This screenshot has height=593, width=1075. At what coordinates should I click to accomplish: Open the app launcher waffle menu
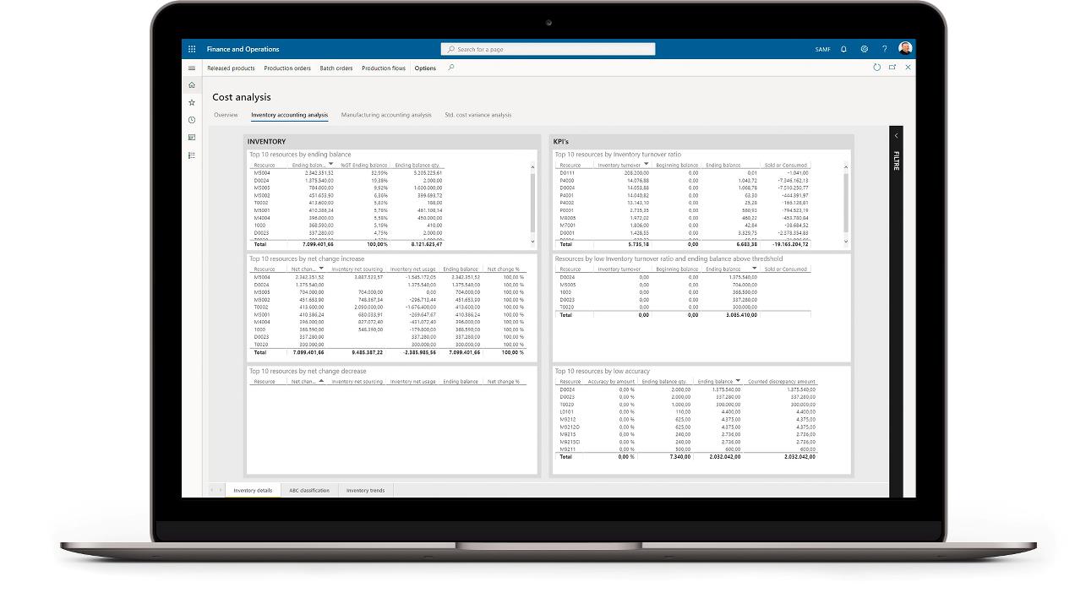point(192,49)
